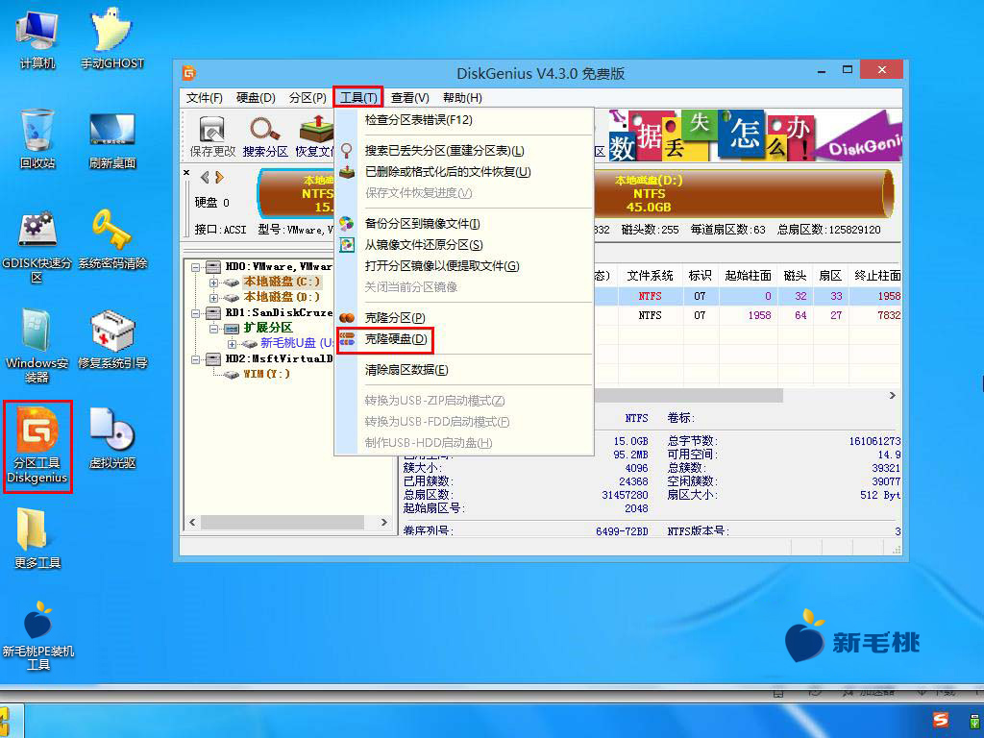
Task: Close the disk map pane with the small x
Action: (186, 172)
